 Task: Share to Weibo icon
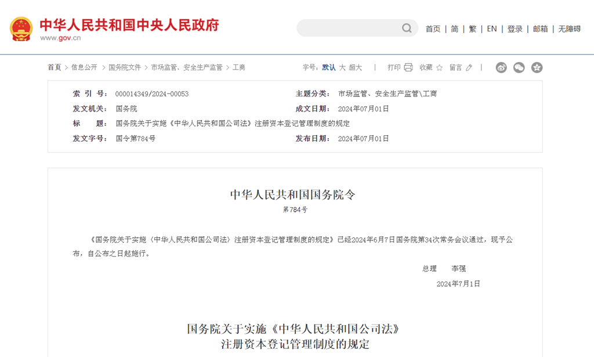click(501, 67)
